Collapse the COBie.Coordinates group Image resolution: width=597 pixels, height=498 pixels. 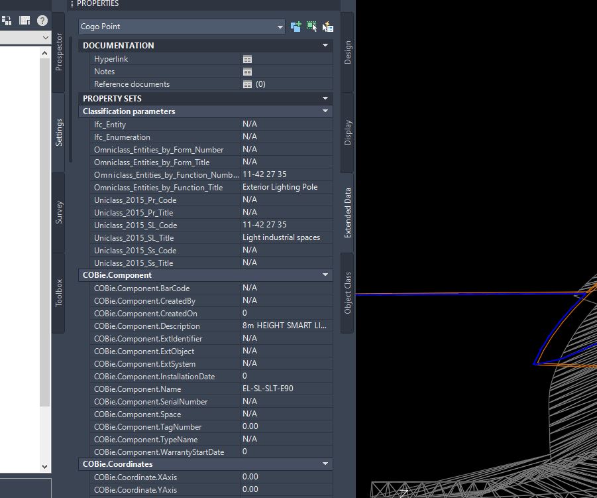tap(325, 464)
